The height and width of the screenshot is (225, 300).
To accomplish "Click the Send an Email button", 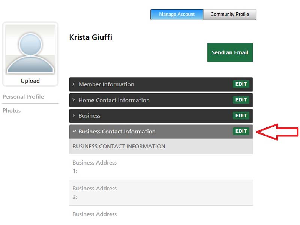I will [x=230, y=52].
